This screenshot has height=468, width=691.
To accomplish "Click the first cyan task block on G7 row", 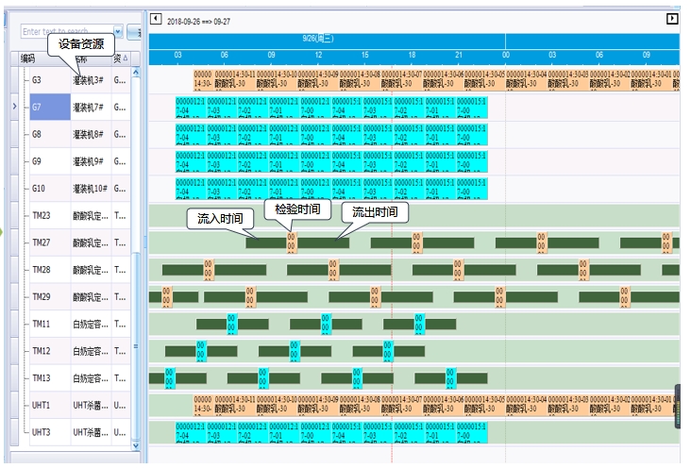I will click(190, 108).
